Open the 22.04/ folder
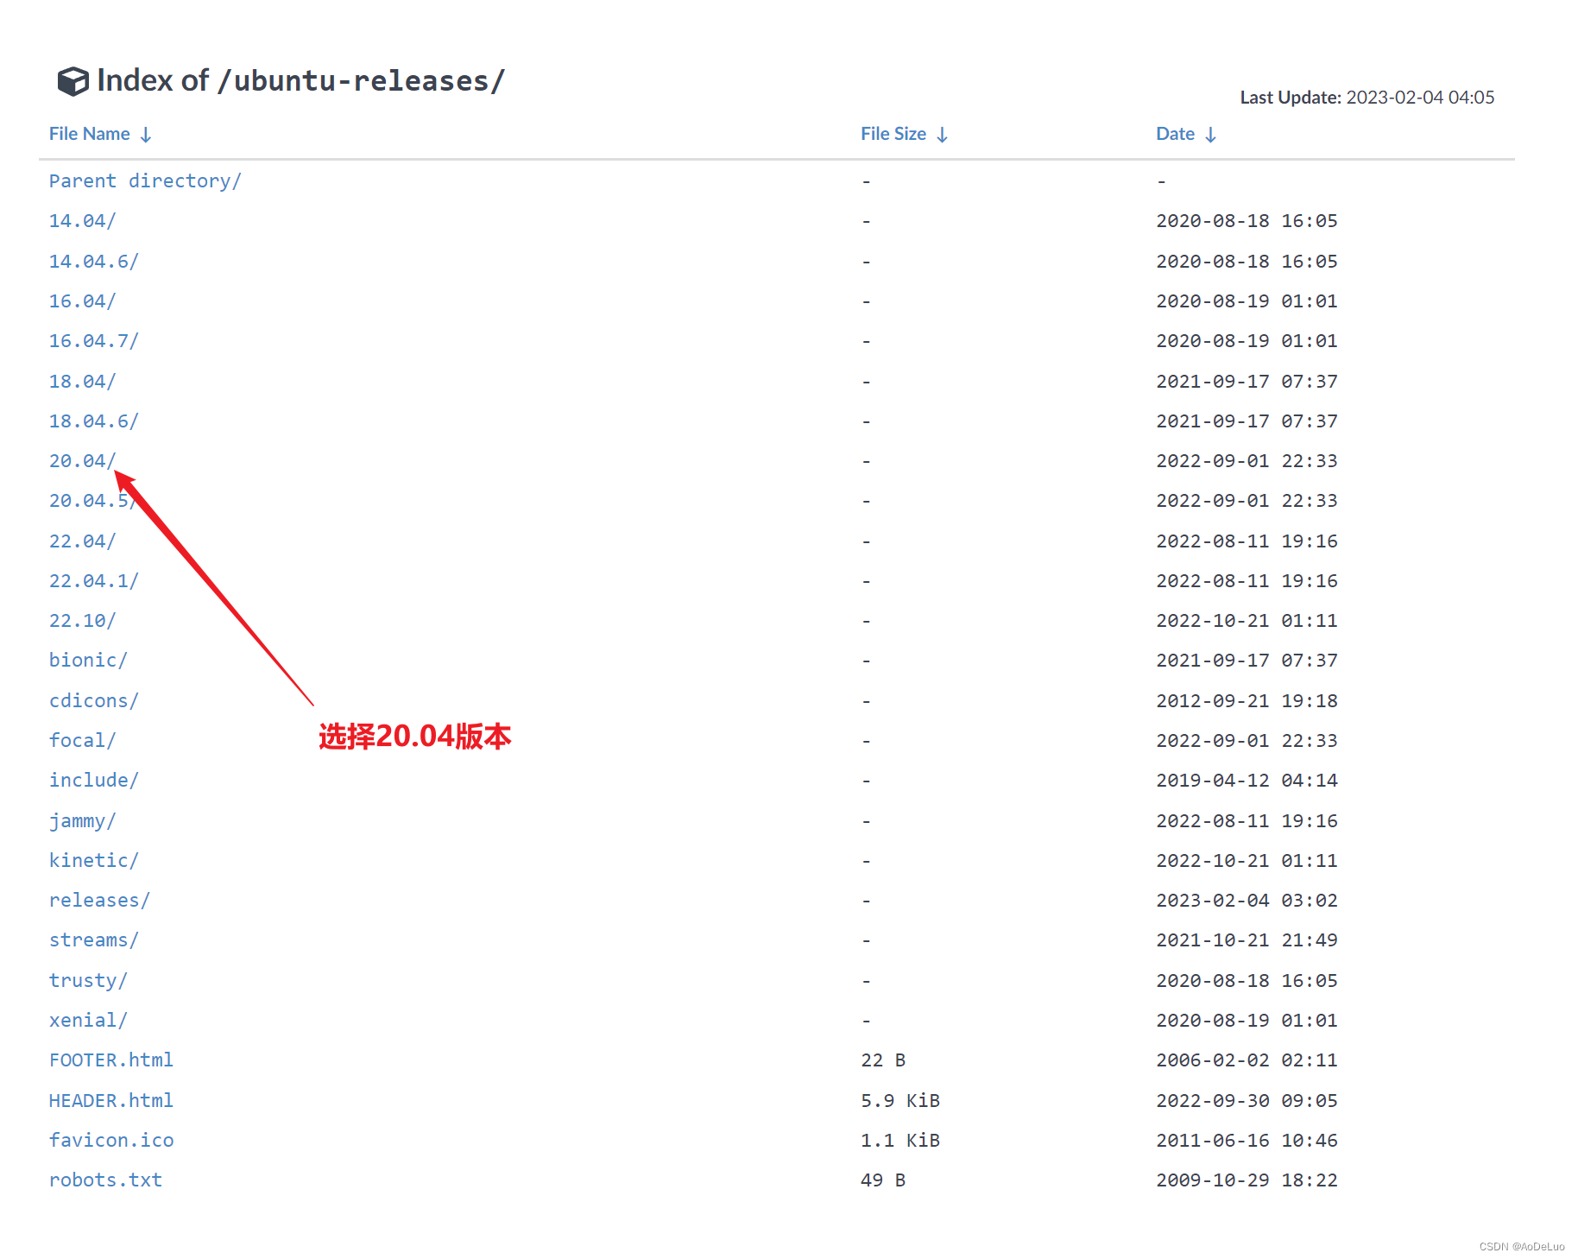Screen dimensions: 1578x1259 (x=82, y=541)
